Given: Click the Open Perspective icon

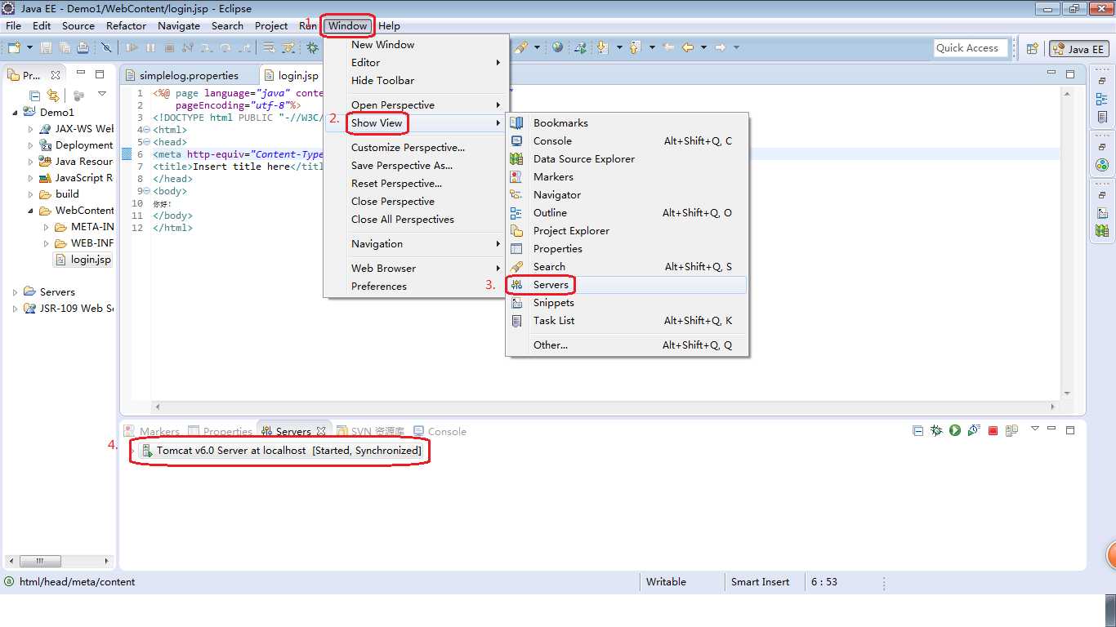Looking at the screenshot, I should [x=1032, y=49].
